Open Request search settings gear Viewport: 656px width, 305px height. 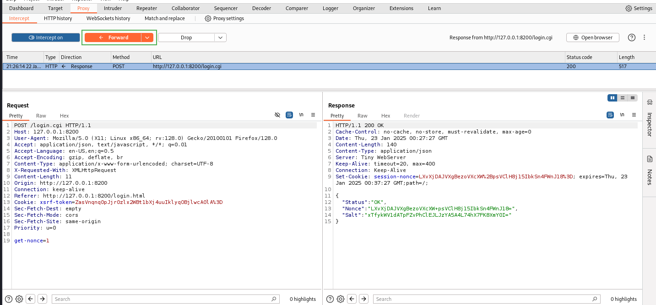click(19, 299)
